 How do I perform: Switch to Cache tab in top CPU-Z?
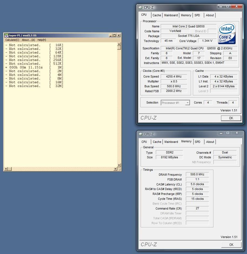[x=156, y=15]
